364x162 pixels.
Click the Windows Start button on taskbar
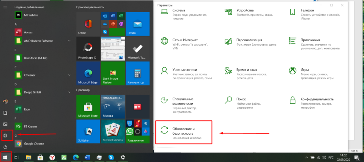(x=6, y=157)
